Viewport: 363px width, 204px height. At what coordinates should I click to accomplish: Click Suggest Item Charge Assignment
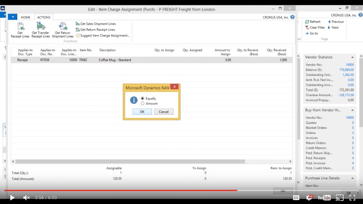[103, 35]
